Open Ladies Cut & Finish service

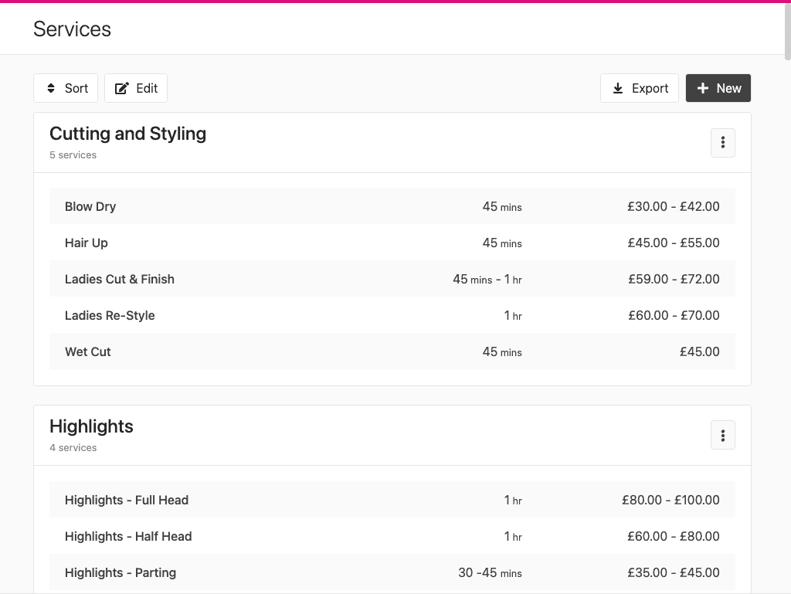[x=120, y=279]
